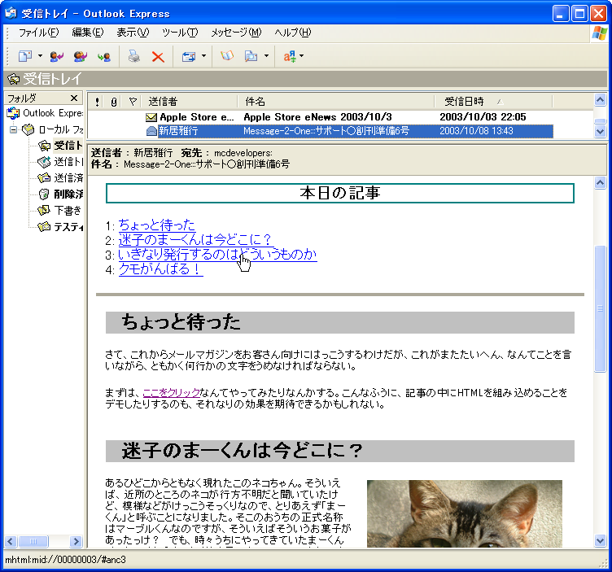Select the 削除済み folder in the tree

pos(68,194)
